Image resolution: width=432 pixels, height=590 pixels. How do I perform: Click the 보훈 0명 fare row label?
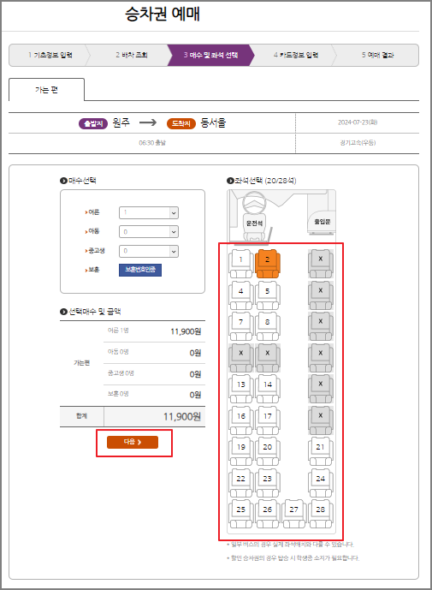pos(118,394)
